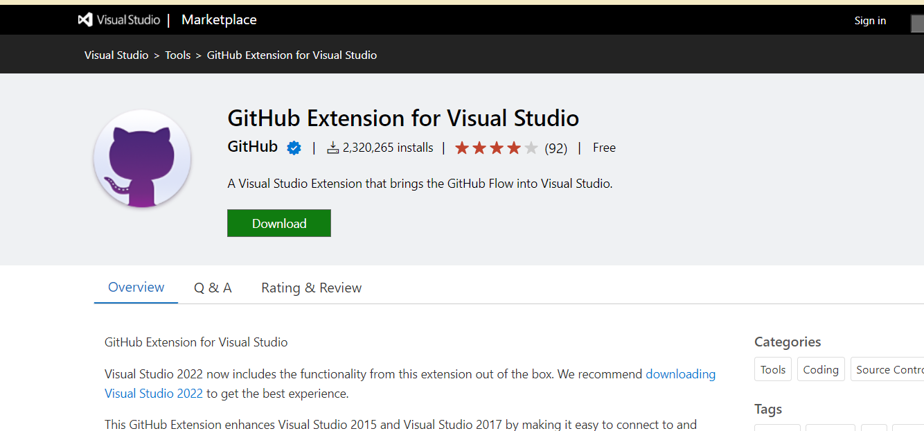
Task: Open the Q & A tab
Action: tap(213, 288)
